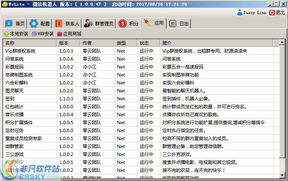Image resolution: width=288 pixels, height=181 pixels.
Task: Open the 应用商城 app store
Action: [69, 34]
